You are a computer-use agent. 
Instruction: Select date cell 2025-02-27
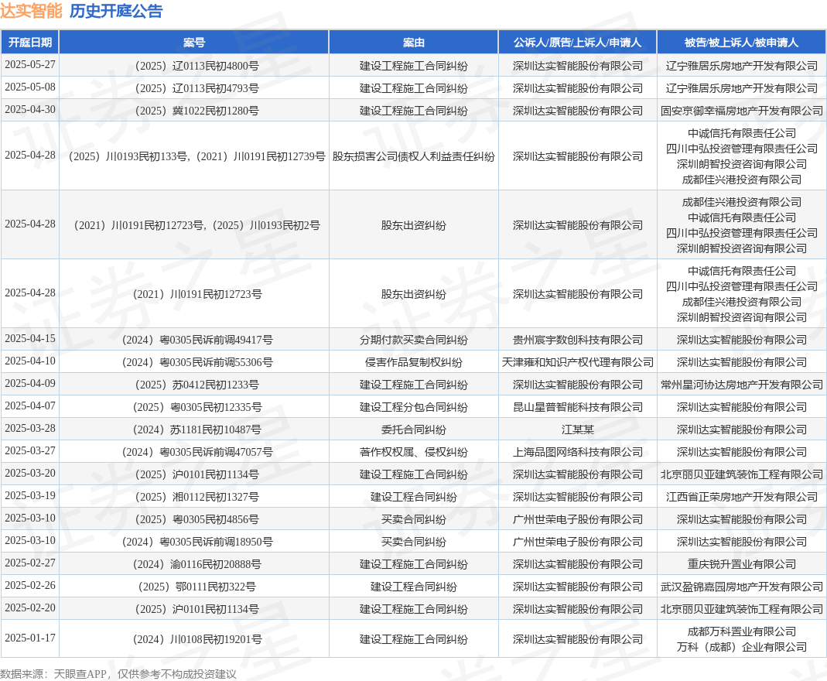pos(30,563)
